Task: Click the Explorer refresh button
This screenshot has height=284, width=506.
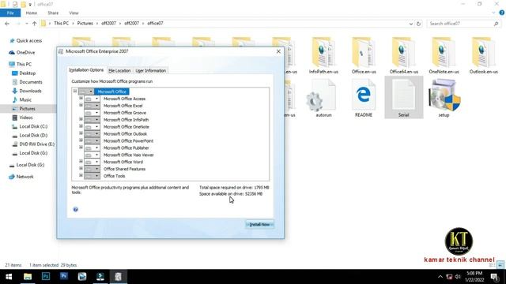Action: (418, 24)
